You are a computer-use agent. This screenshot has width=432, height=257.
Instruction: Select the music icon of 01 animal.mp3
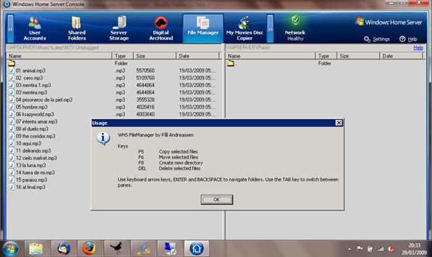11,71
